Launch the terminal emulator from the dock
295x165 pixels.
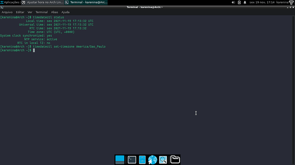pos(132,160)
